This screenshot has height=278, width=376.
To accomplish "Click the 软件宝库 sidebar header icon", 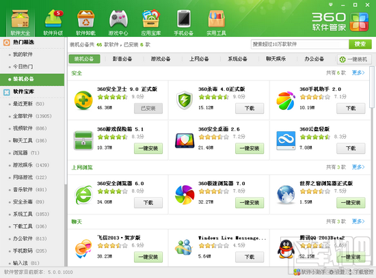I will [x=6, y=92].
